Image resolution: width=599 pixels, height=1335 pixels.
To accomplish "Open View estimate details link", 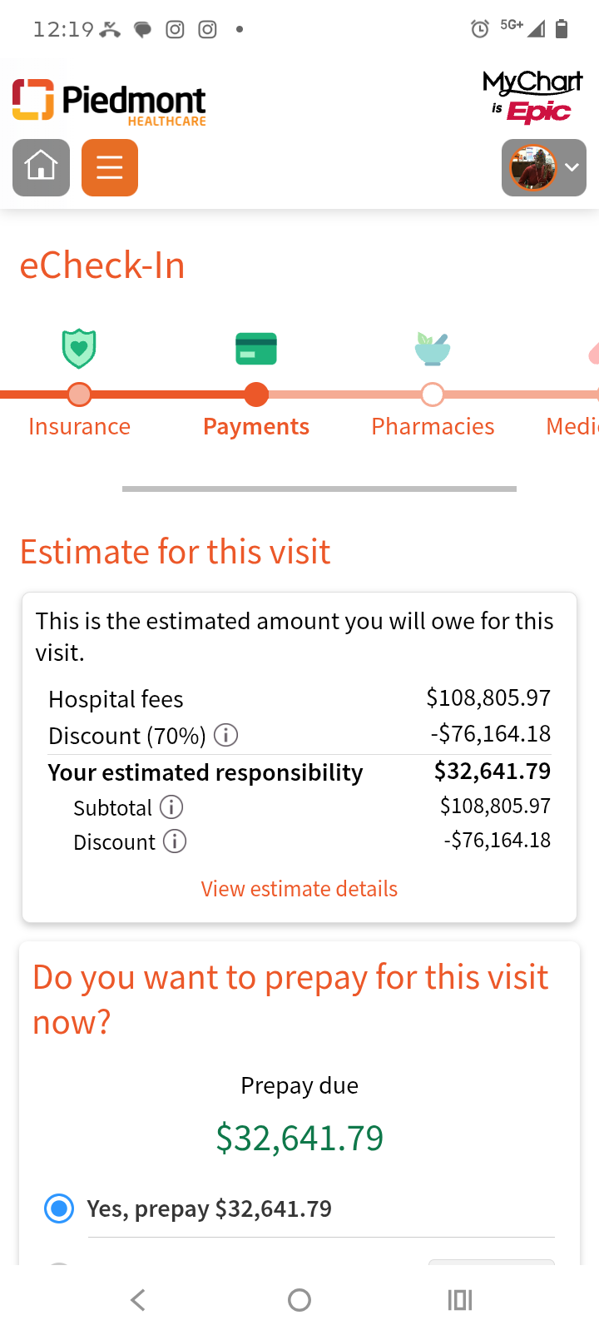I will (x=299, y=889).
